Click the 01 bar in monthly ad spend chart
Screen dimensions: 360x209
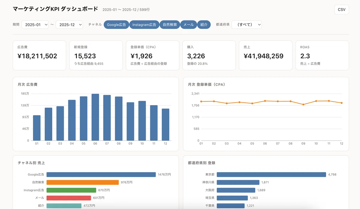37,128
